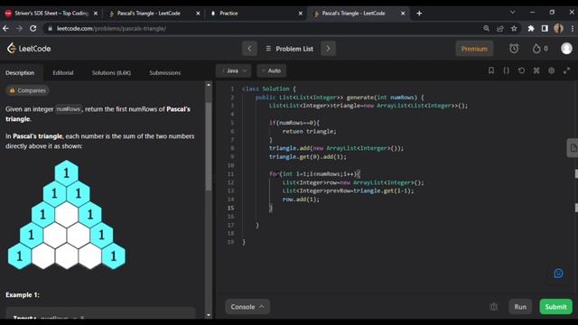Click the zoom magnifier icon in address bar
Image resolution: width=578 pixels, height=325 pixels.
click(486, 28)
